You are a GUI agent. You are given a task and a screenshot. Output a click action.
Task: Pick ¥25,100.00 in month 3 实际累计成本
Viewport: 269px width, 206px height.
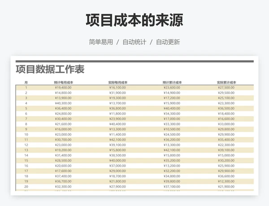click(226, 98)
